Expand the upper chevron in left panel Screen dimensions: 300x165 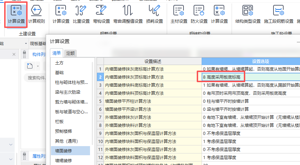click(11, 145)
